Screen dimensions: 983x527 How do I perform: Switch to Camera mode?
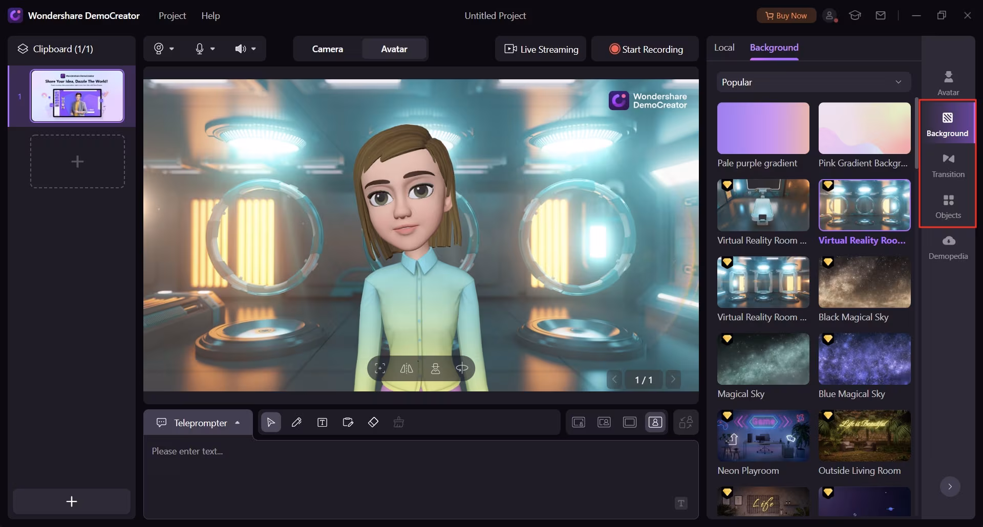[x=328, y=49]
